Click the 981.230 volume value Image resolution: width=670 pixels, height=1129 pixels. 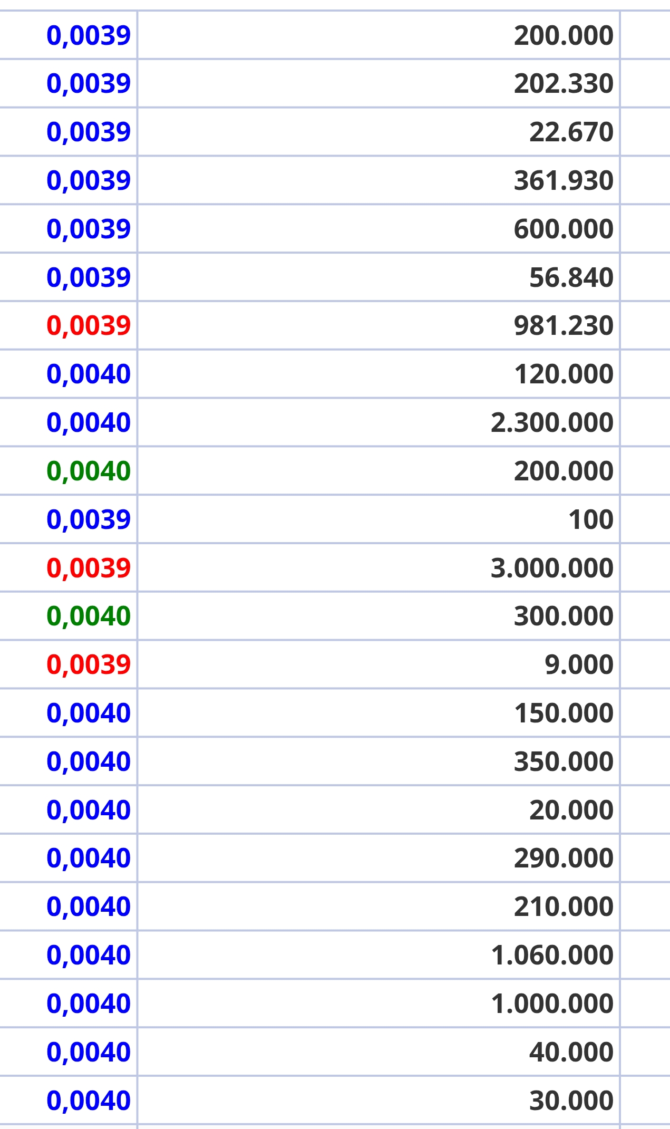click(x=564, y=325)
